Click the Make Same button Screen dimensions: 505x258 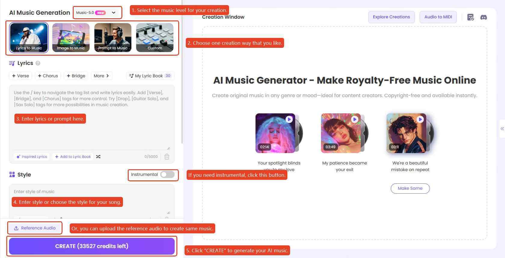tap(410, 188)
